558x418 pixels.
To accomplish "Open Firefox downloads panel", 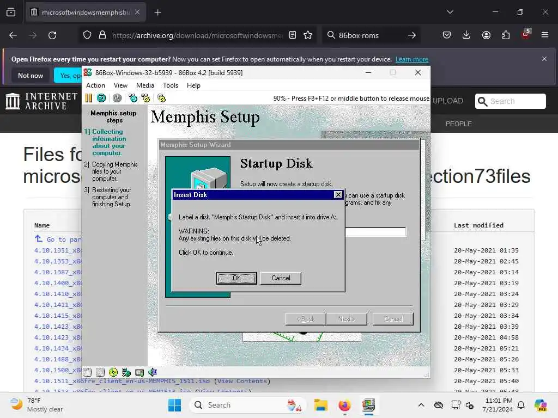I will pyautogui.click(x=466, y=35).
